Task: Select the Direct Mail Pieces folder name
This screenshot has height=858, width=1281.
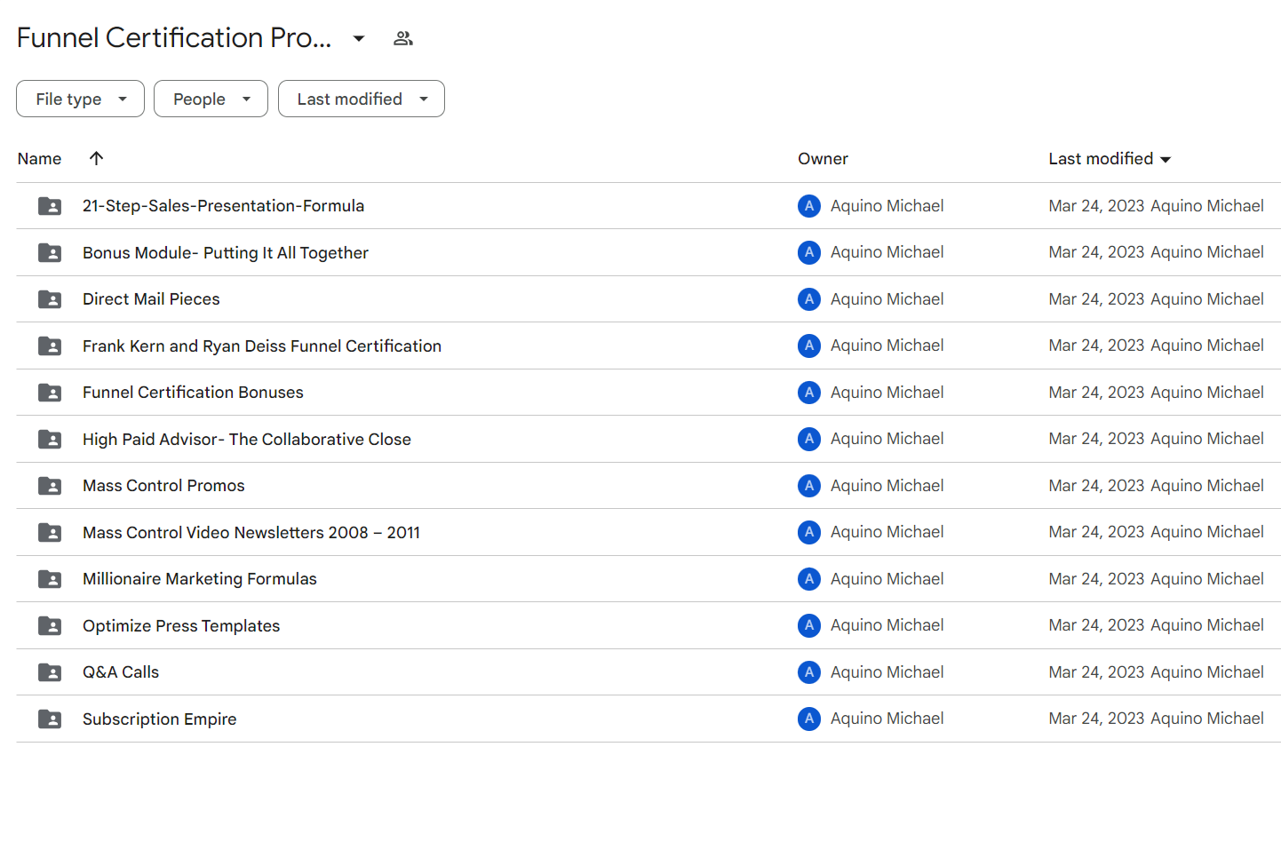Action: tap(151, 299)
